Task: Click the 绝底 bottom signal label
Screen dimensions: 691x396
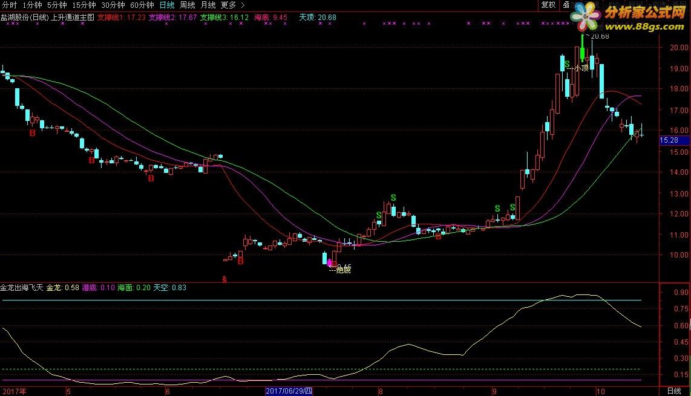Action: 343,270
